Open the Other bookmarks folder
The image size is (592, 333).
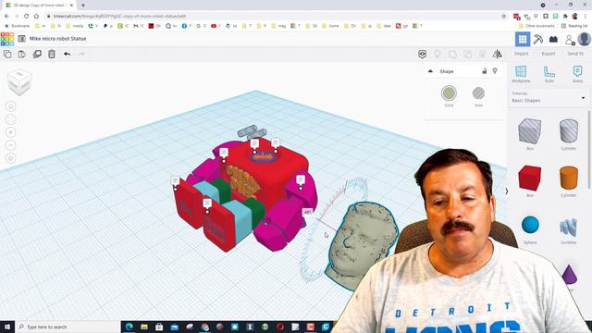536,26
